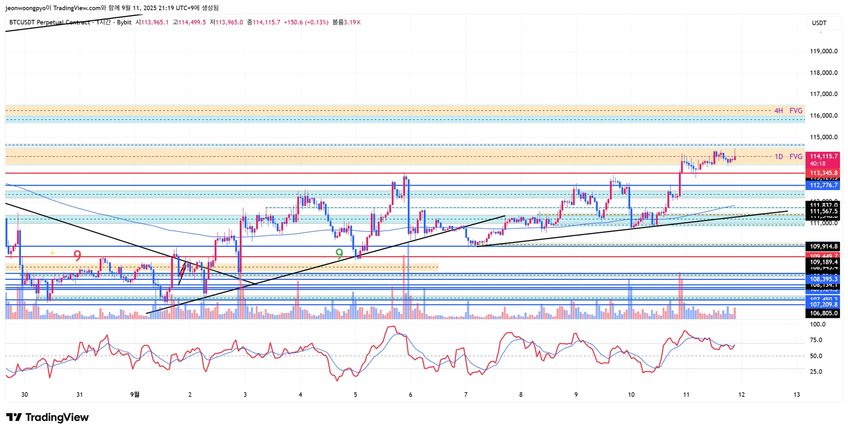Click the 75.0 level on oscillator scale

(816, 340)
